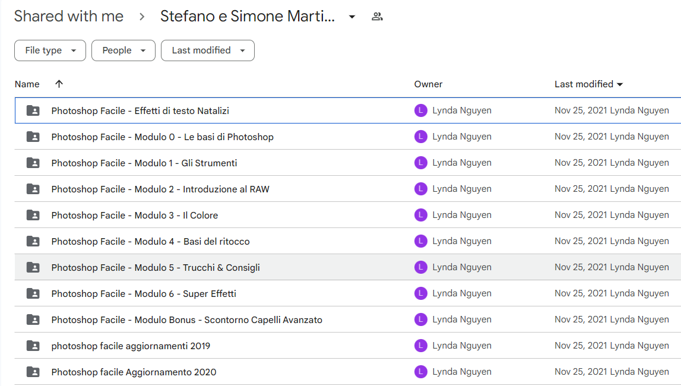Click folder icon of Photoshop facile Aggiornamento 2020
This screenshot has height=386, width=681.
[x=33, y=372]
